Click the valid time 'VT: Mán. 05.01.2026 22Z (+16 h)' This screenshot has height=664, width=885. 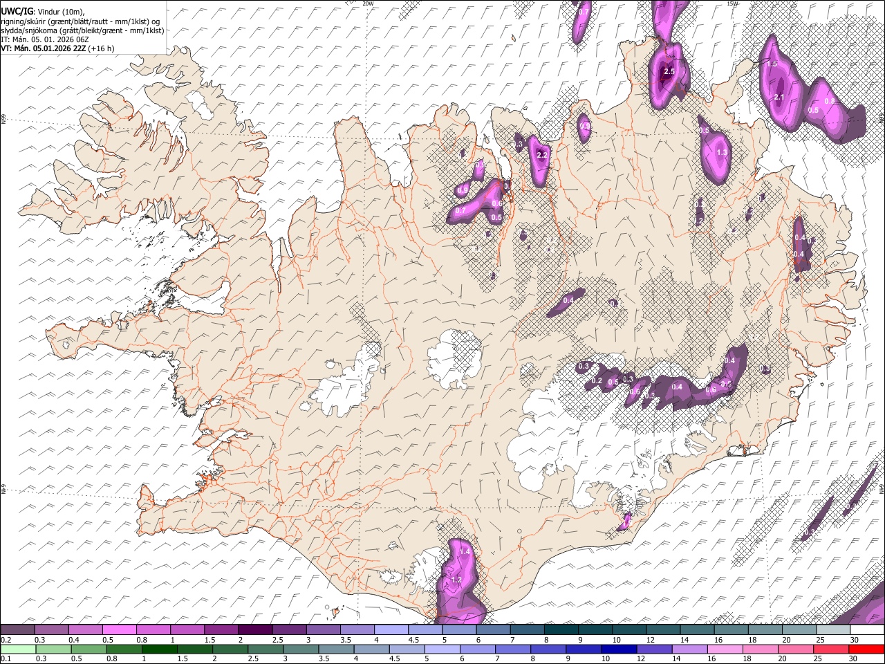[57, 48]
